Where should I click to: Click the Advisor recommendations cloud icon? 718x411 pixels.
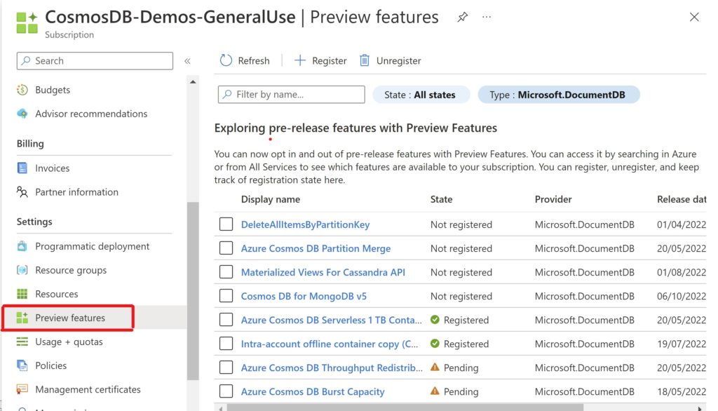tap(22, 114)
